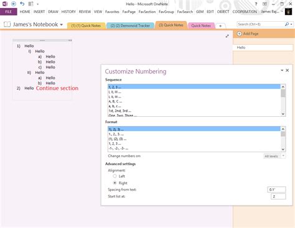This screenshot has width=295, height=228.
Task: Click the '2) Hello' list item
Action: tap(26, 88)
